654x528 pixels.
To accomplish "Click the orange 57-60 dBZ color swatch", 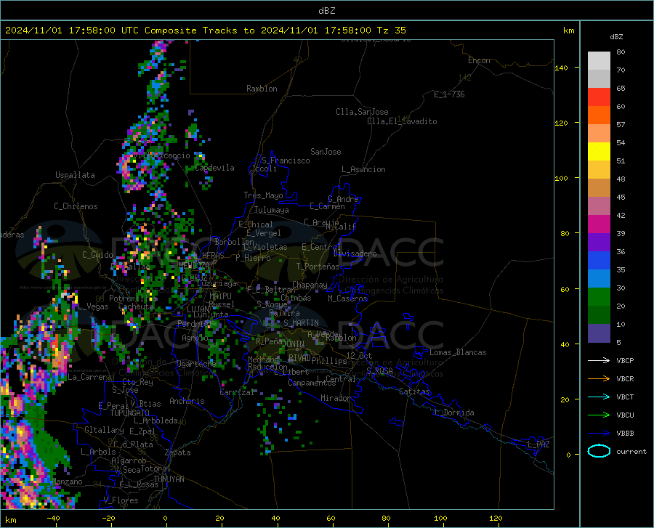I will tap(599, 115).
